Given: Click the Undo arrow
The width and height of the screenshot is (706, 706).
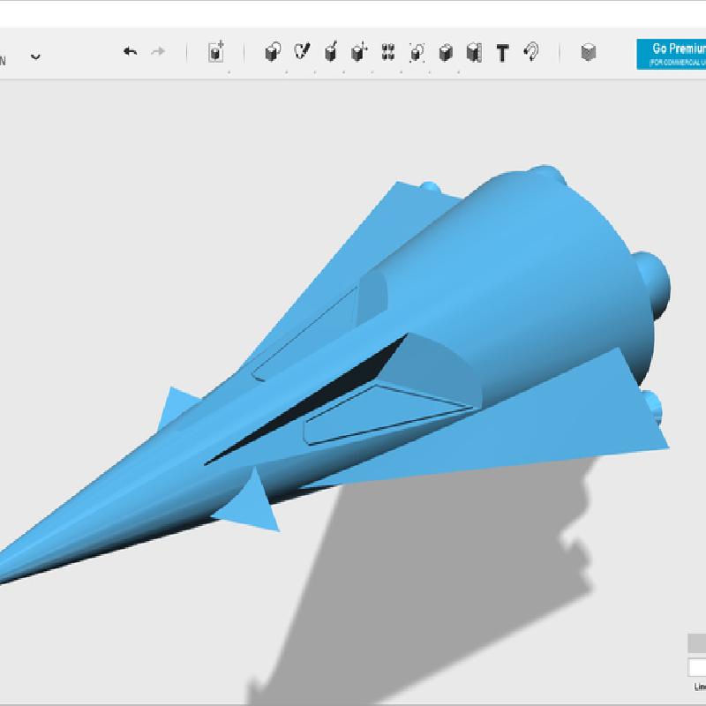Looking at the screenshot, I should 130,52.
